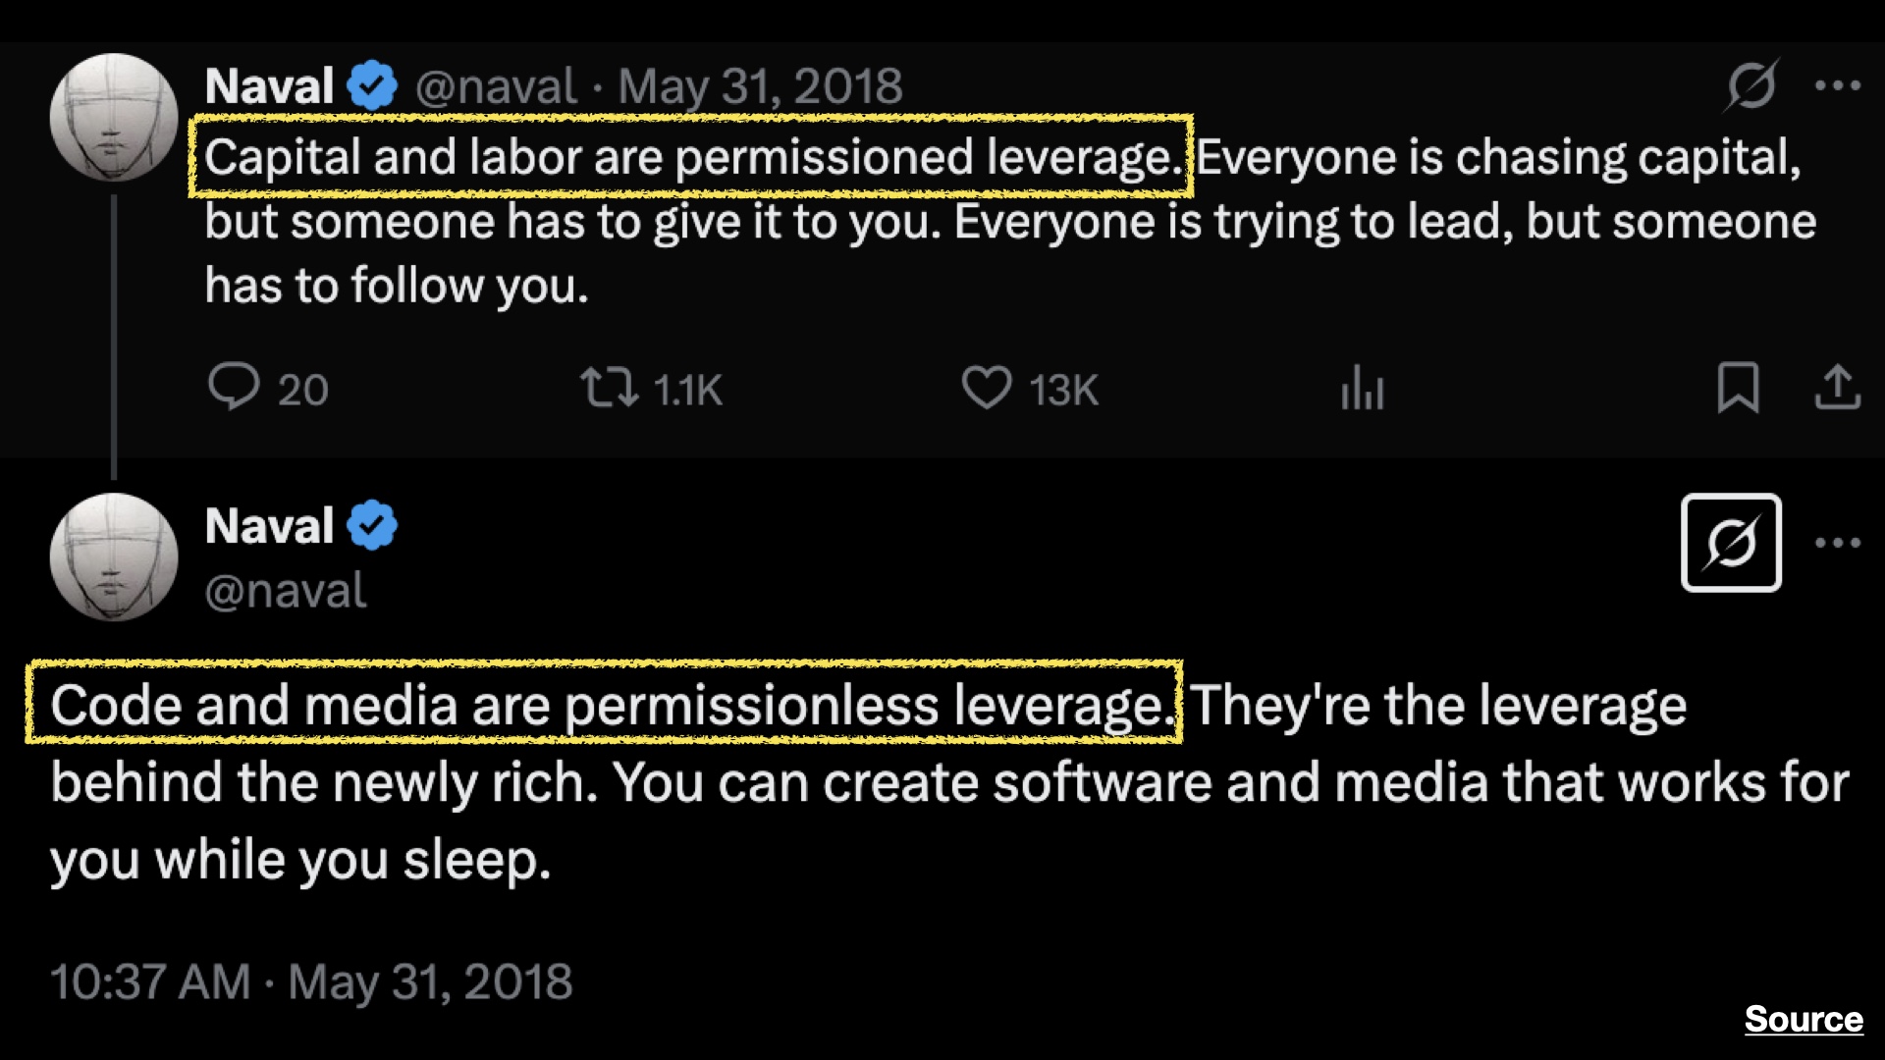Open the analytics bar chart icon
1885x1060 pixels.
tap(1362, 388)
